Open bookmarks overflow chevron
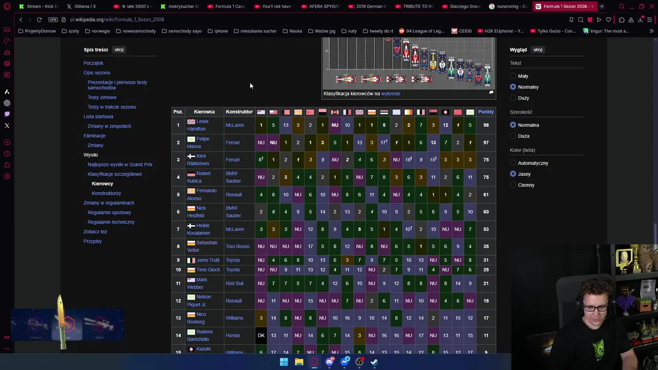The image size is (658, 370). click(x=651, y=31)
